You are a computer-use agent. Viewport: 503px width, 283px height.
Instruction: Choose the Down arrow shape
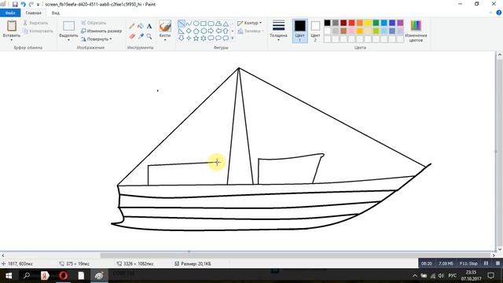(182, 39)
